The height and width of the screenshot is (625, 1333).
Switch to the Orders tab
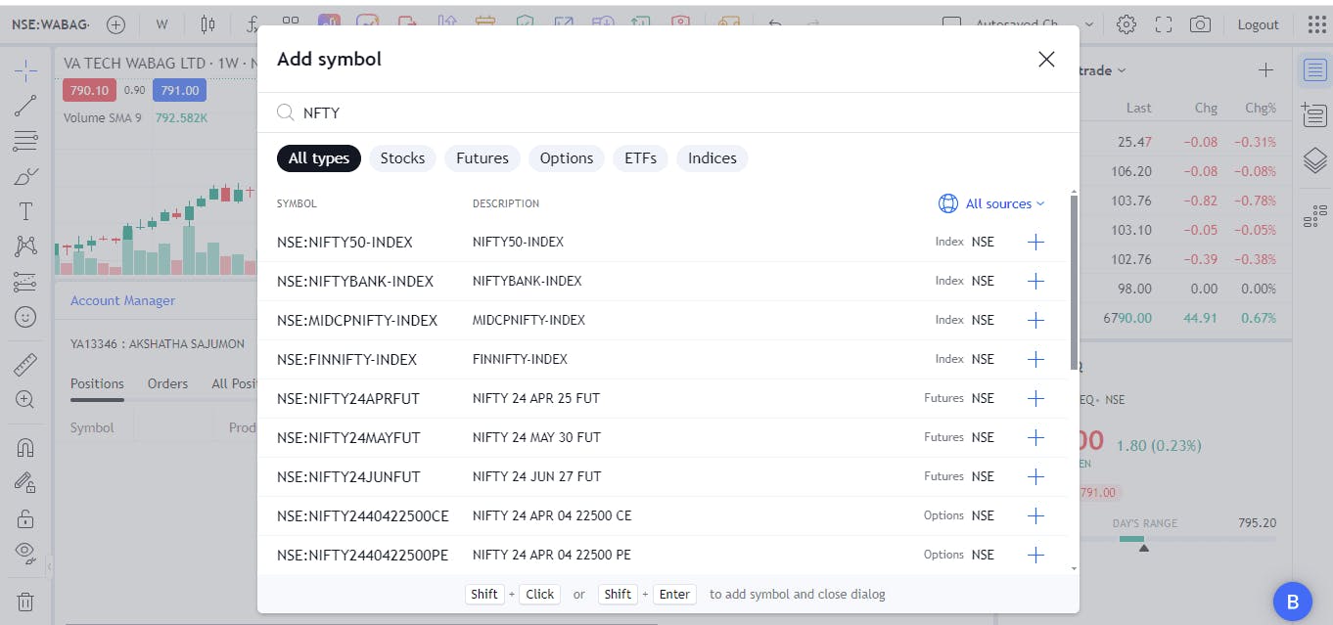tap(167, 383)
